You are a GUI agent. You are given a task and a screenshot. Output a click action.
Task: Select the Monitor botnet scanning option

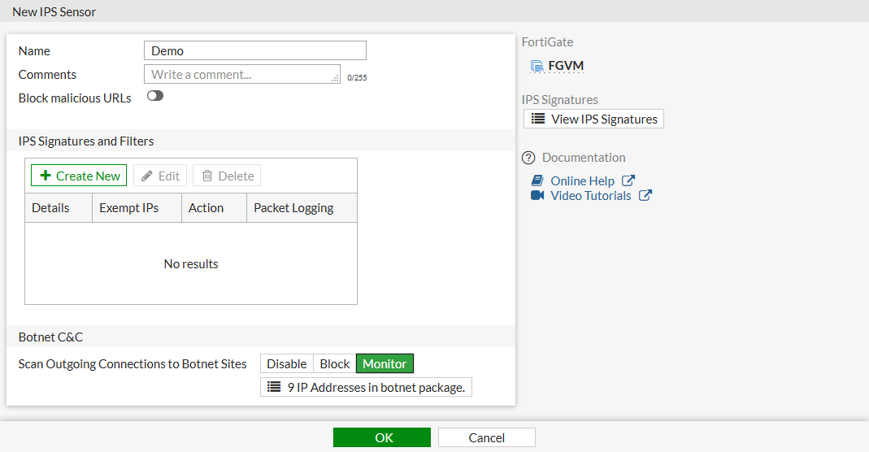tap(385, 363)
